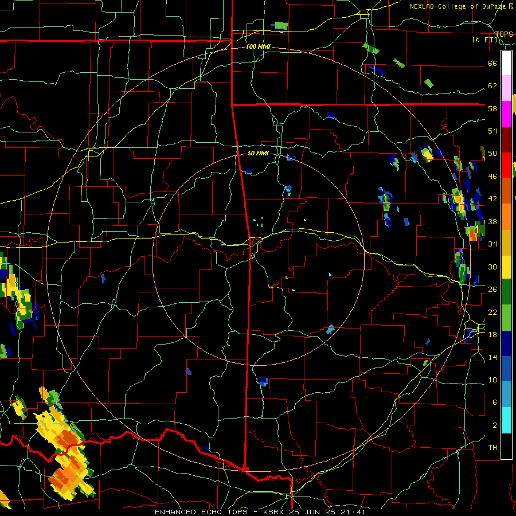Click the 50 NMI range ring label
The image size is (516, 516).
[x=258, y=153]
